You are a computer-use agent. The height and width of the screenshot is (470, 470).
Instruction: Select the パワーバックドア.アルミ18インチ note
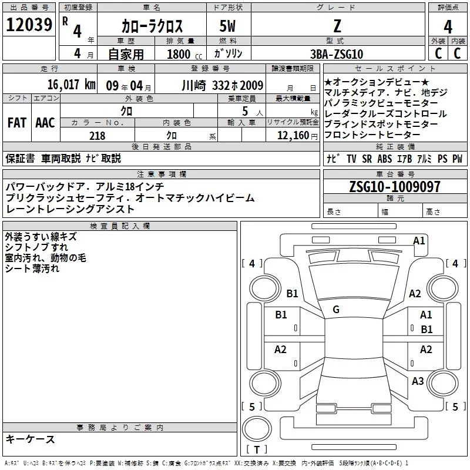pos(85,187)
